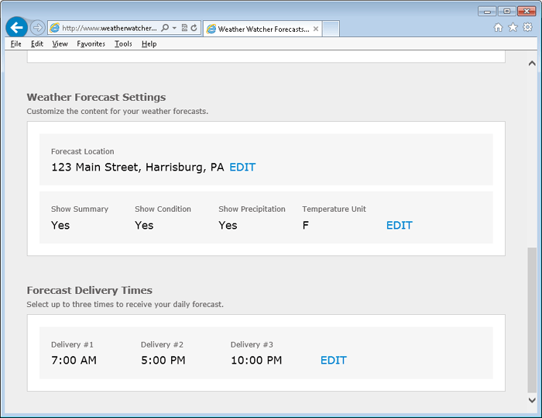
Task: Click the Home icon in browser toolbar
Action: click(498, 27)
